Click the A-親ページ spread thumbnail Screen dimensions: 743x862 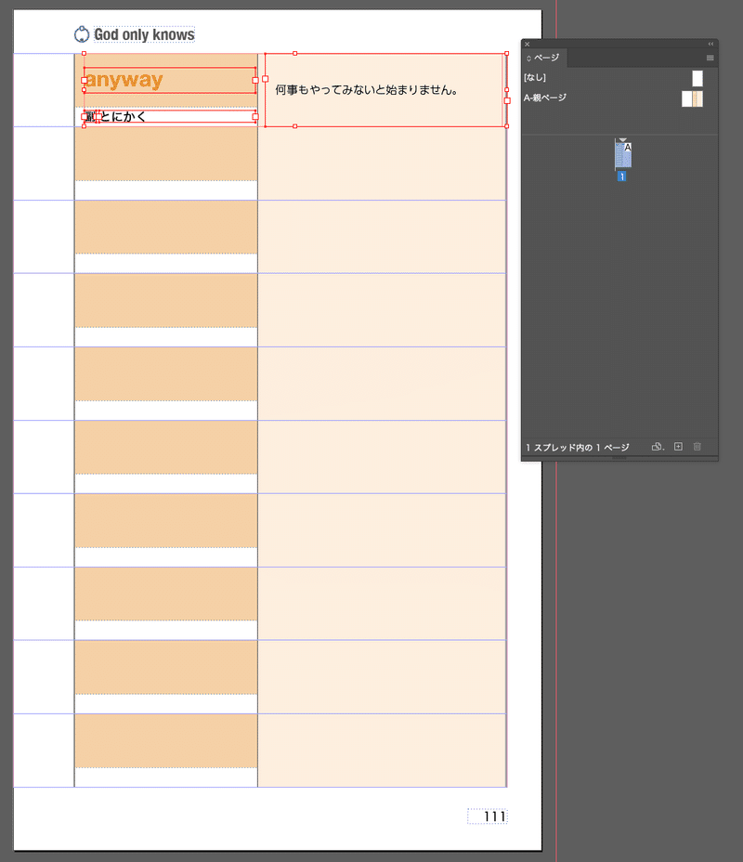[x=692, y=99]
